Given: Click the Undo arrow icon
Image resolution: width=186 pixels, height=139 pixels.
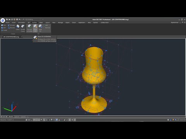Looking at the screenshot, I should tap(19, 19).
